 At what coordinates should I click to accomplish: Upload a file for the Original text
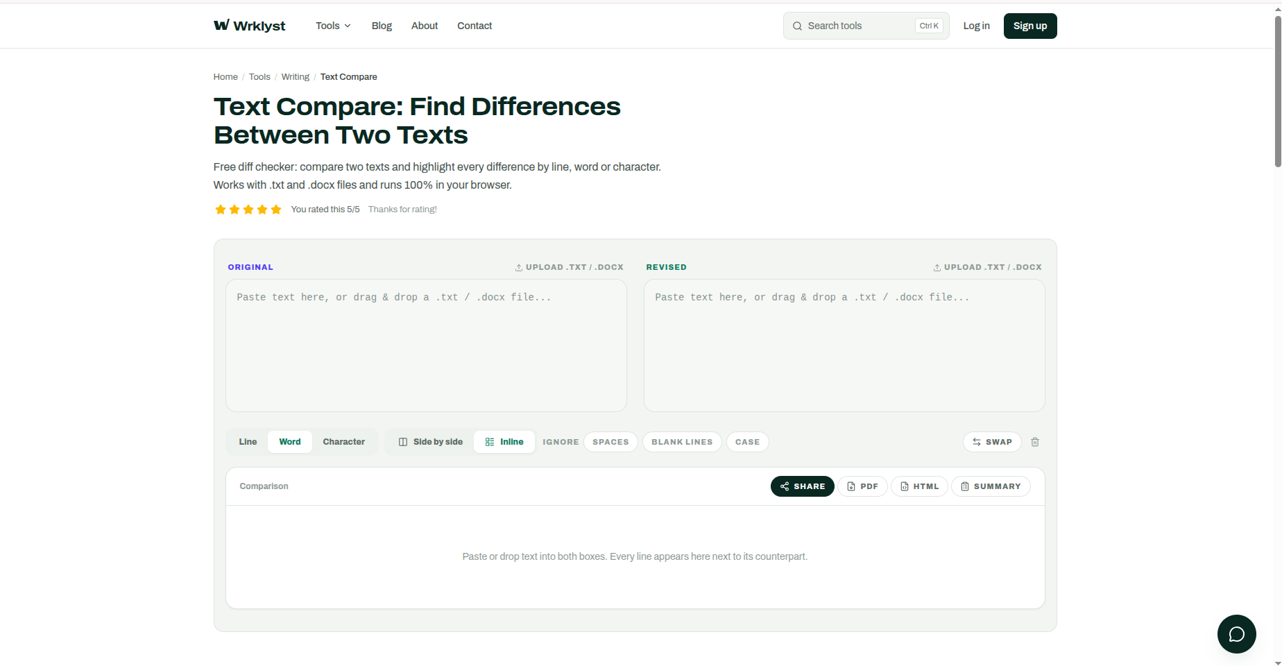(569, 267)
